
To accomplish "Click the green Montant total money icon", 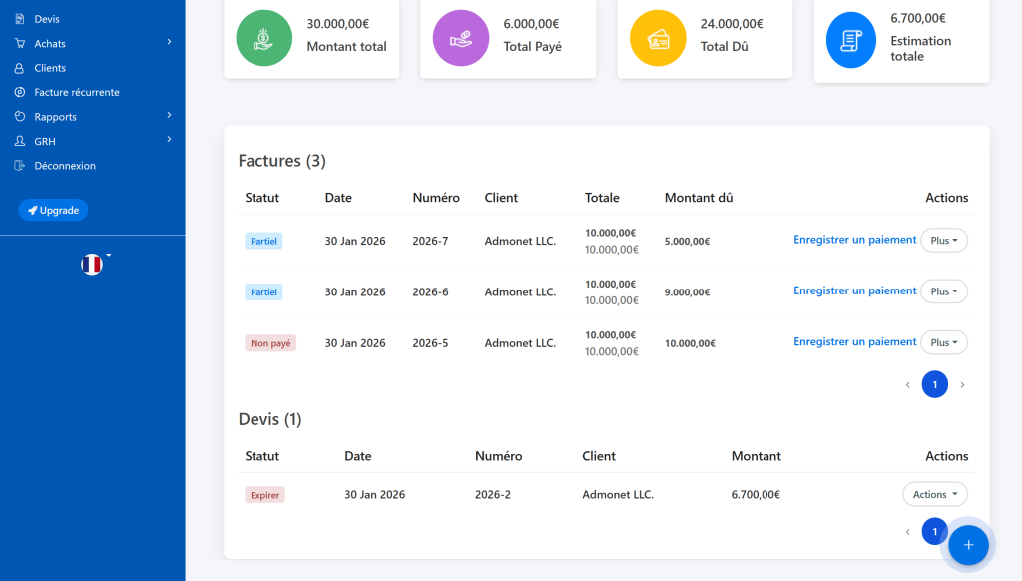I will click(x=263, y=38).
